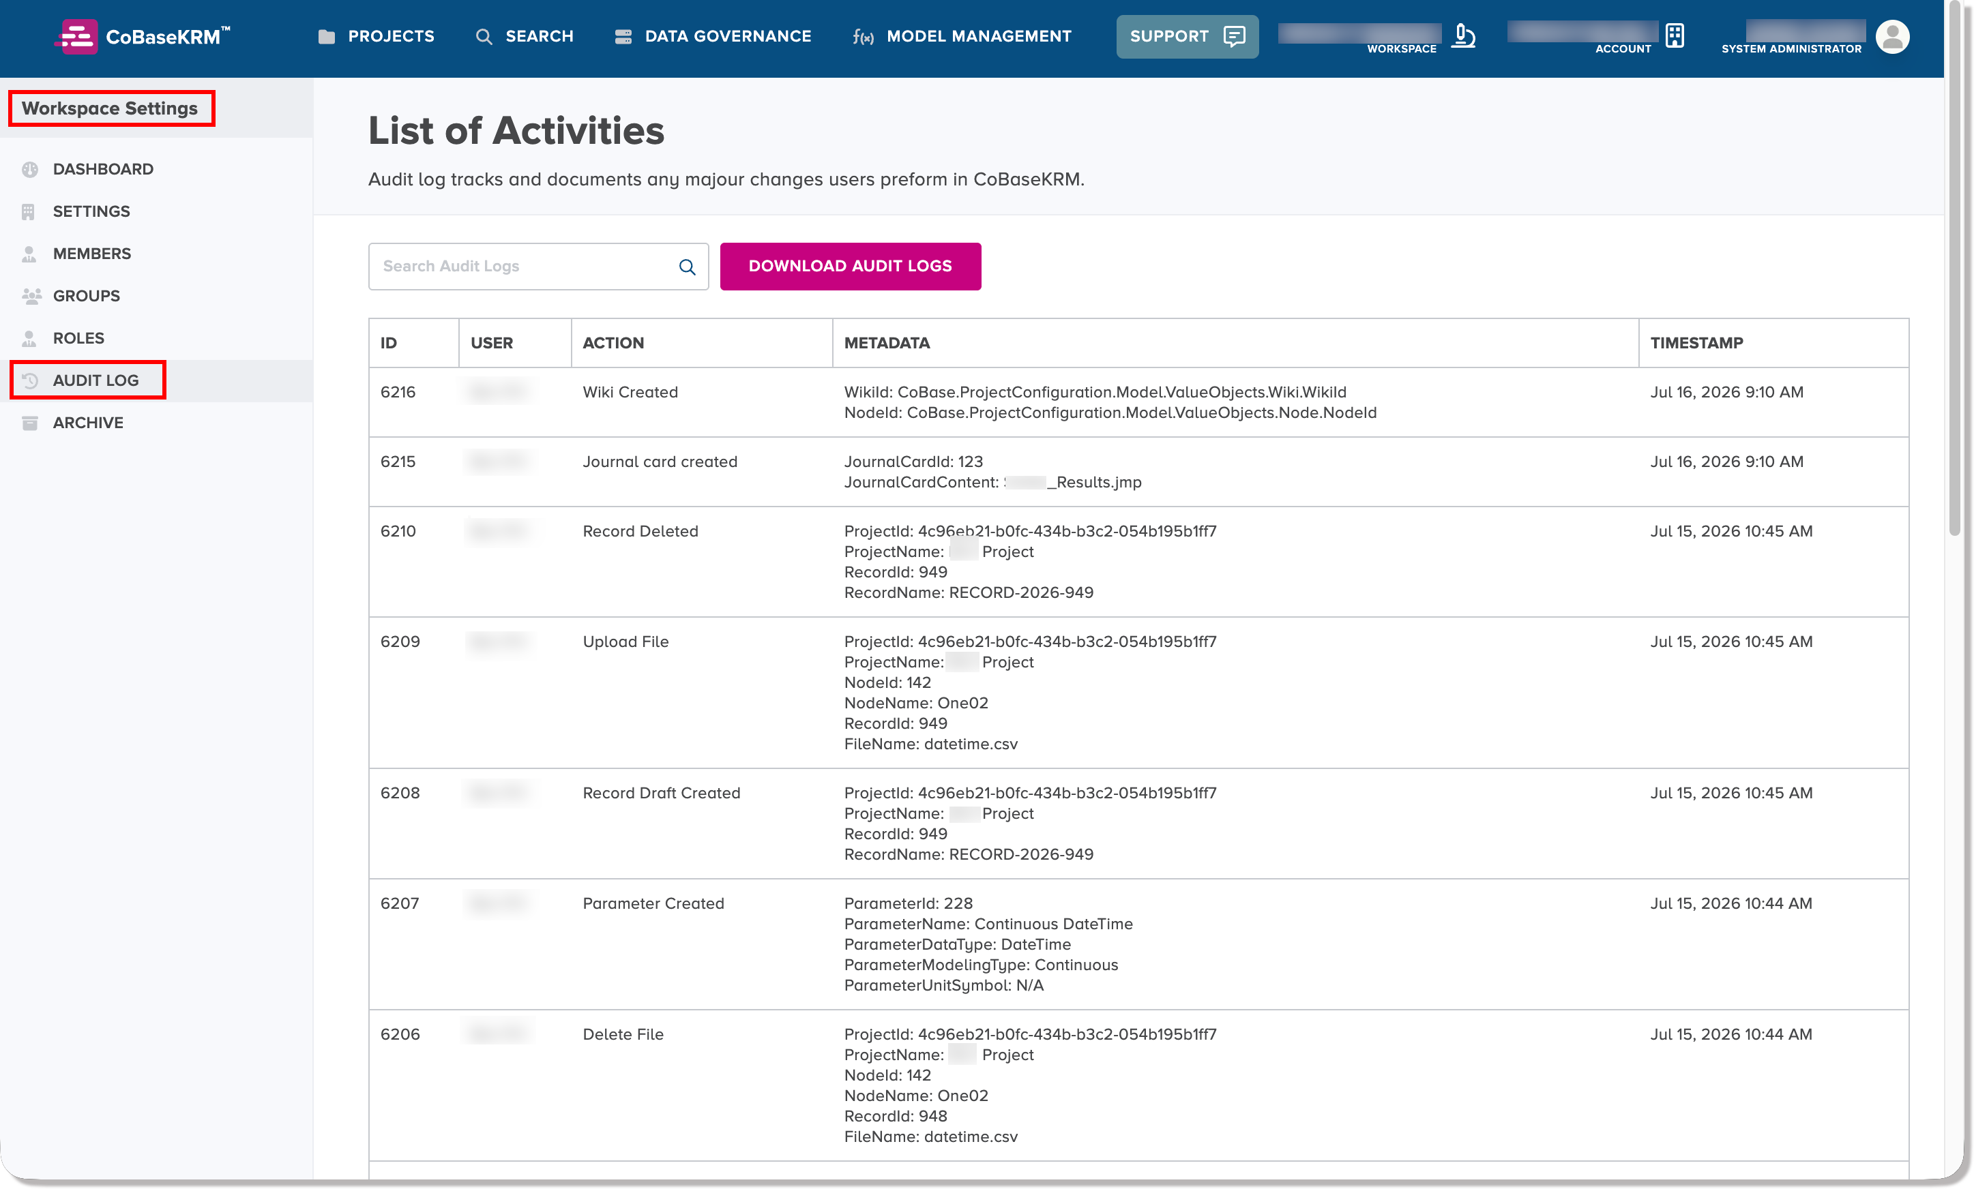
Task: Focus the Search Audit Logs field
Action: point(538,267)
